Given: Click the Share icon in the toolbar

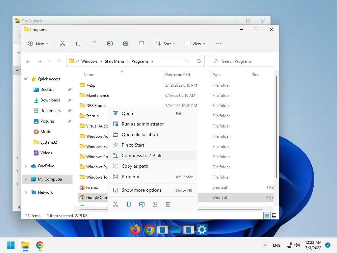Looking at the screenshot, I should (x=126, y=44).
